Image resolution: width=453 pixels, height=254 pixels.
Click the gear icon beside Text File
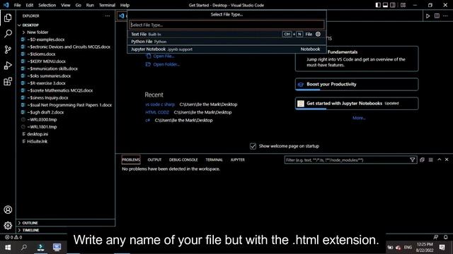[318, 34]
